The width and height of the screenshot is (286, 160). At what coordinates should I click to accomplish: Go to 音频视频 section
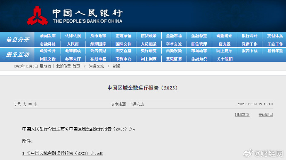tap(174, 51)
